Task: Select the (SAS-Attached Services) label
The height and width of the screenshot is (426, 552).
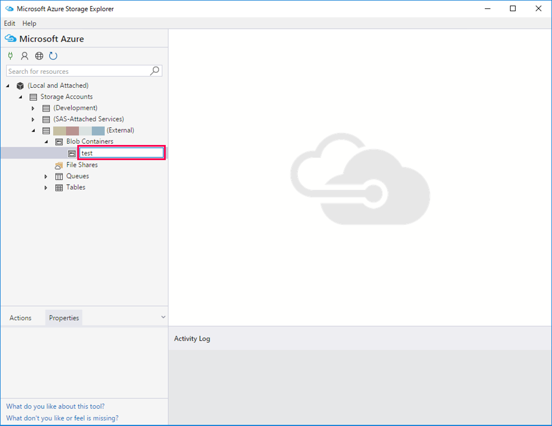Action: click(x=88, y=119)
